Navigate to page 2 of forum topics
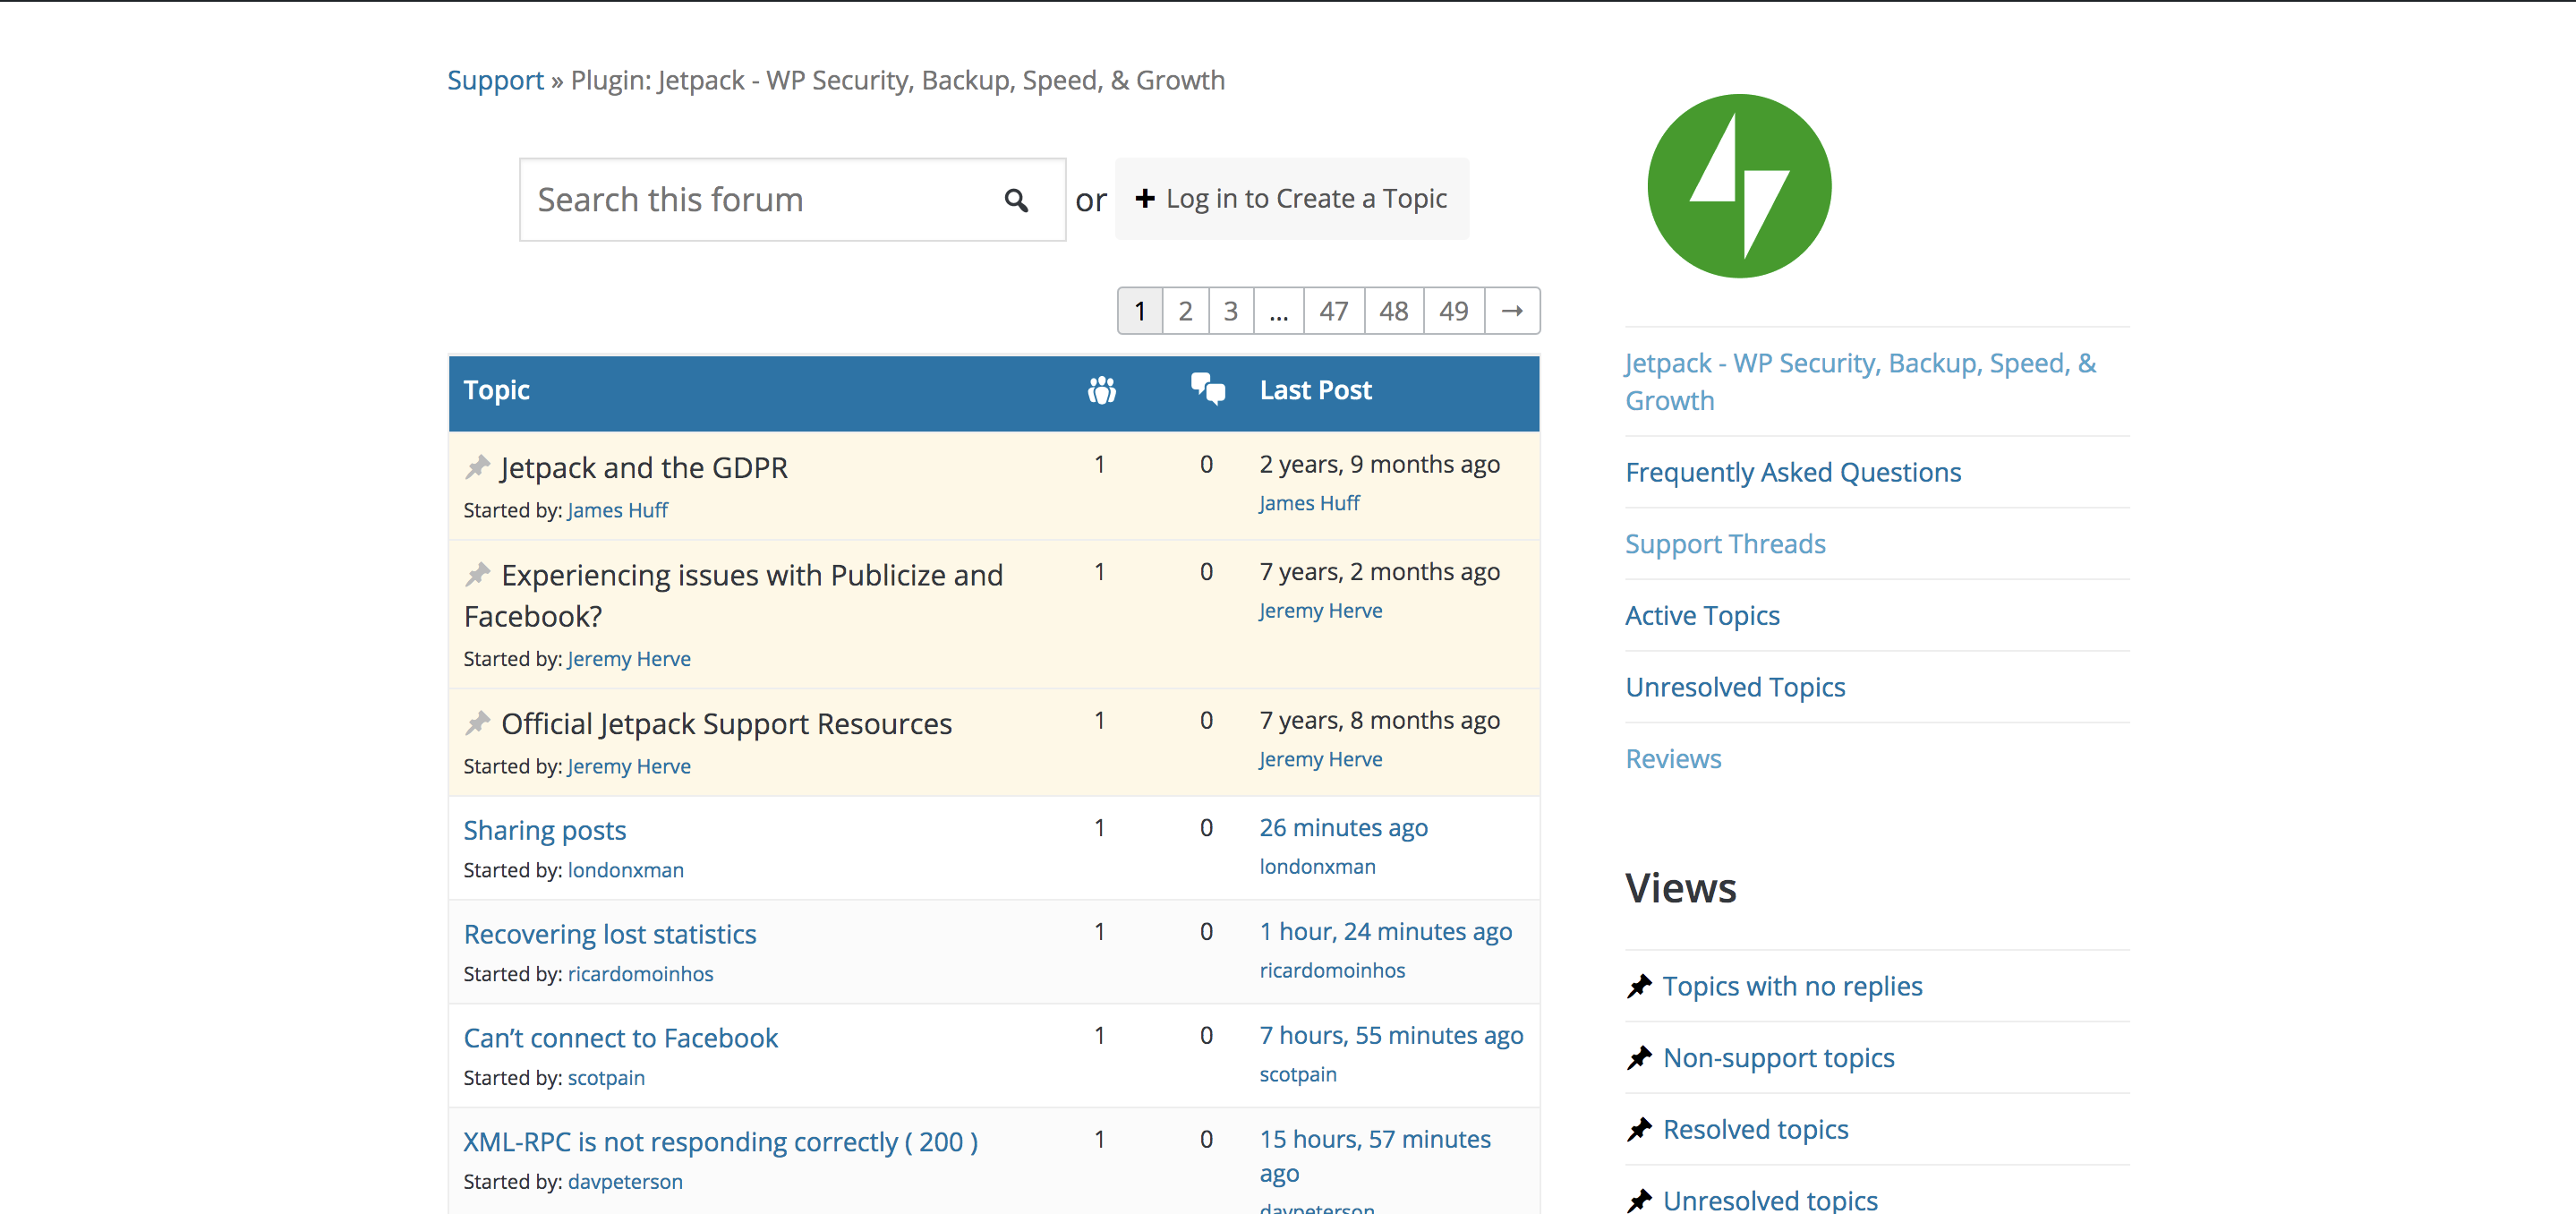Image resolution: width=2576 pixels, height=1214 pixels. coord(1186,311)
